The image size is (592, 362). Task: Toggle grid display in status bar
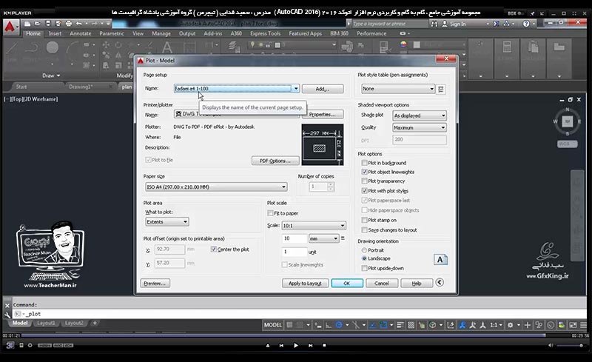(289, 324)
